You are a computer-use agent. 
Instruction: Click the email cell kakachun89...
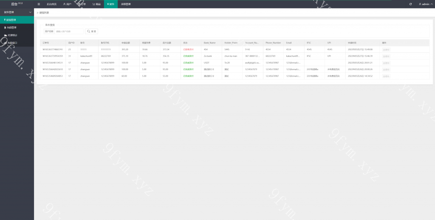point(293,56)
